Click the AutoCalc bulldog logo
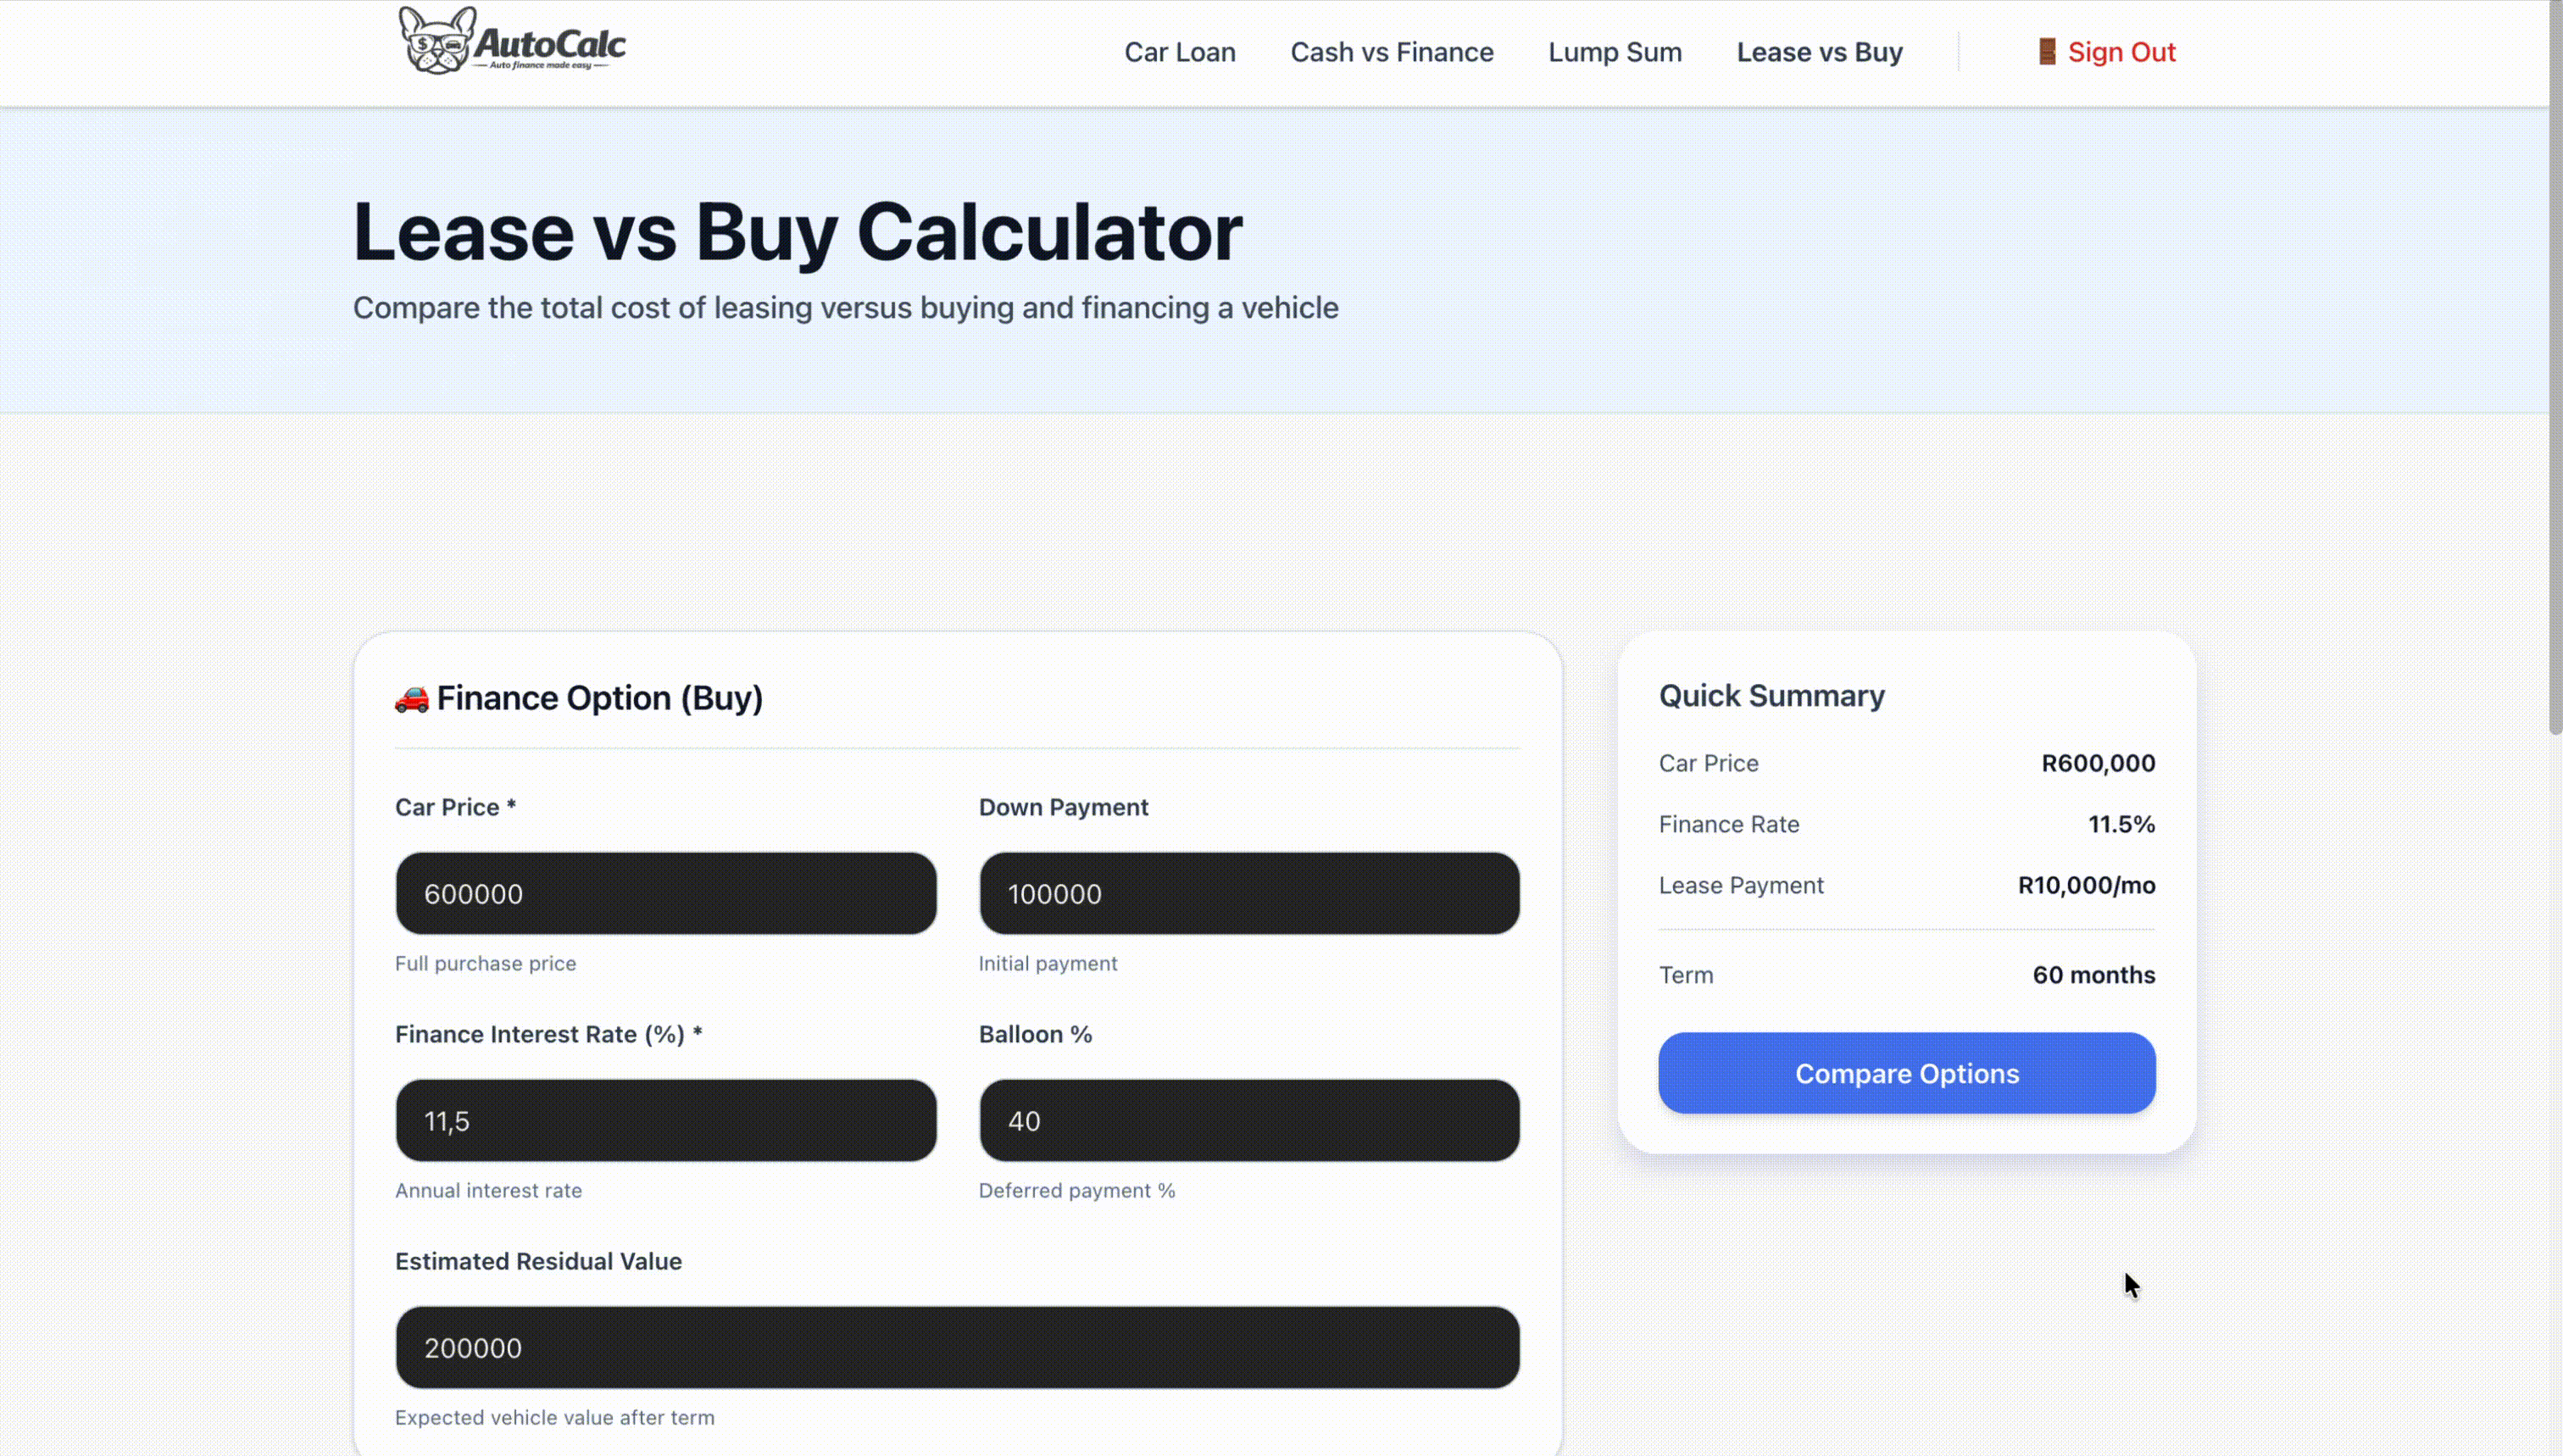2563x1456 pixels. click(439, 40)
